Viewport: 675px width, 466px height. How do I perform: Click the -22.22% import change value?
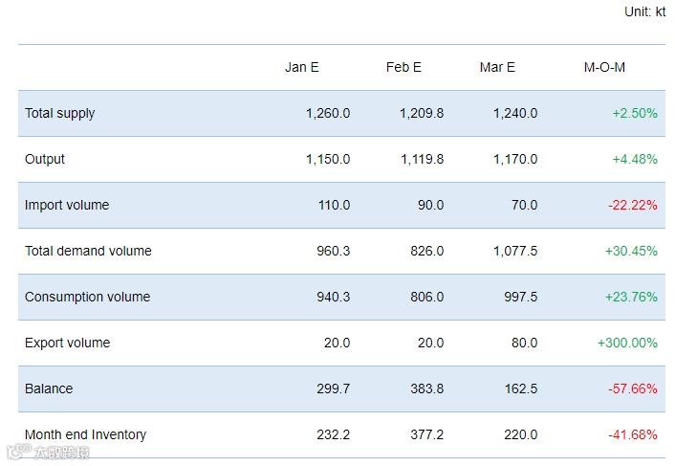(x=632, y=205)
